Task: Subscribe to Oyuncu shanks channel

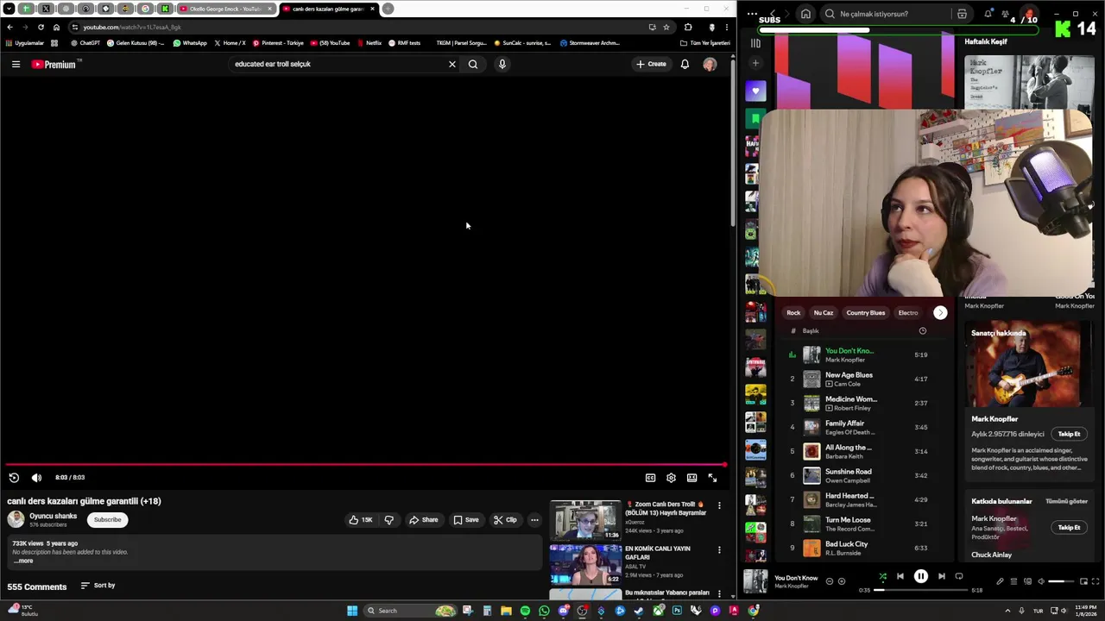Action: tap(108, 519)
